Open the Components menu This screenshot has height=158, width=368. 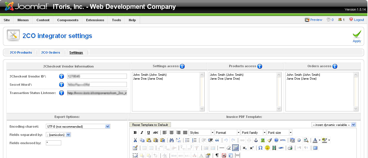pyautogui.click(x=68, y=20)
